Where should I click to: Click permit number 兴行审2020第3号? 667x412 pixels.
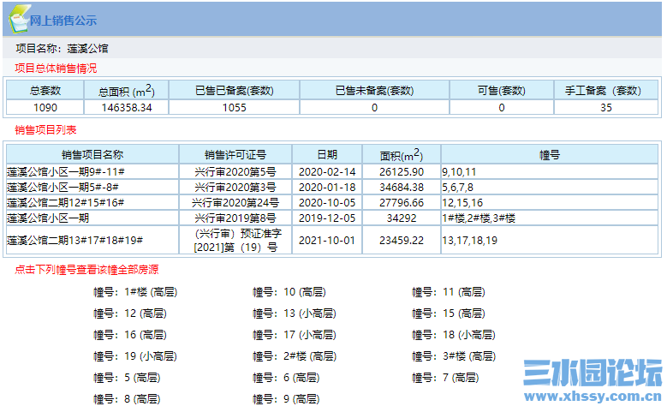pyautogui.click(x=235, y=188)
